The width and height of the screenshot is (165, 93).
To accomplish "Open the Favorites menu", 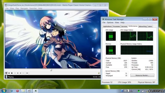I will click(x=33, y=8).
